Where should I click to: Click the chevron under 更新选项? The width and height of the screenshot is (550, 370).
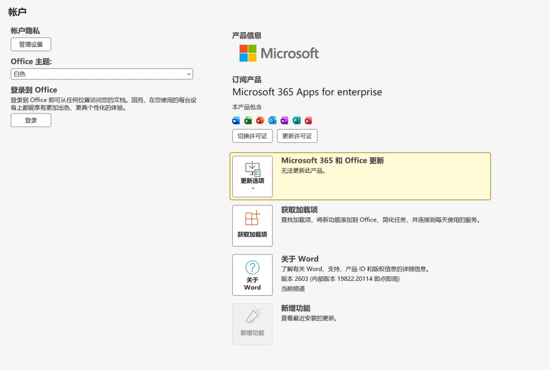[253, 189]
